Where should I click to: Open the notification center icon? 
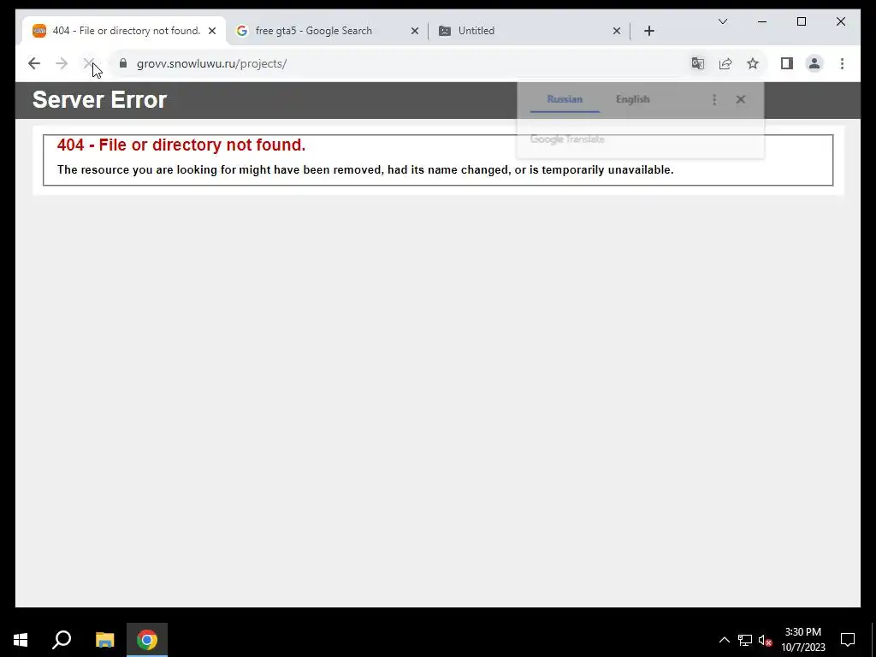(848, 640)
